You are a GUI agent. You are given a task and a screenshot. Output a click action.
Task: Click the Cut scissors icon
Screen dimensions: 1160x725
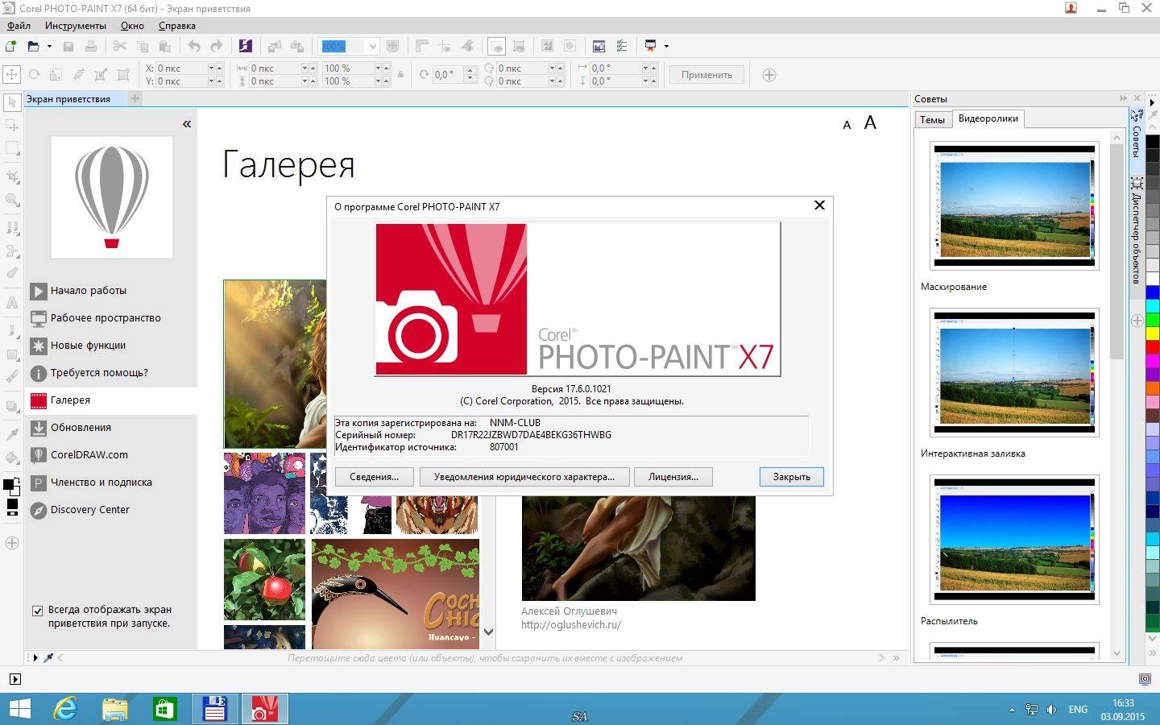(120, 46)
